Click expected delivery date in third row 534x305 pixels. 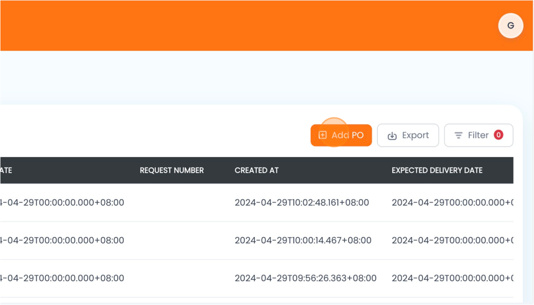click(x=452, y=278)
